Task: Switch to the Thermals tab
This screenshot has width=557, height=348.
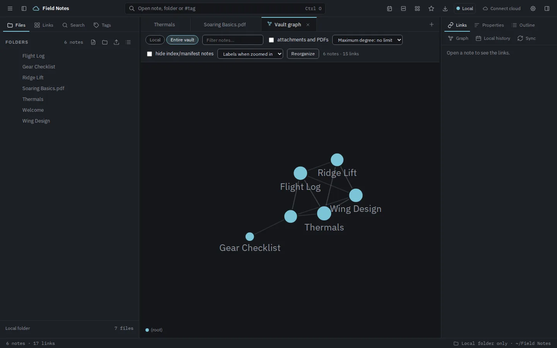Action: pyautogui.click(x=164, y=24)
